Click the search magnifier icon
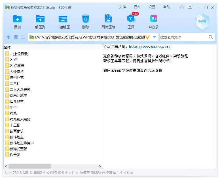The width and height of the screenshot is (220, 179). 211,37
